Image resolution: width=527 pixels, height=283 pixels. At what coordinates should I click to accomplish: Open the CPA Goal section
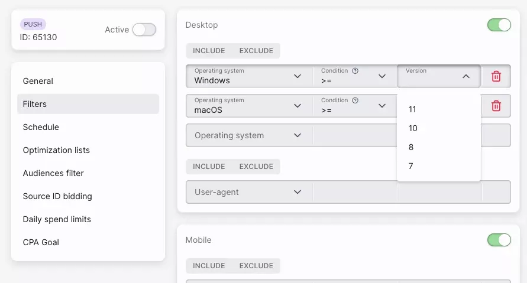coord(88,242)
